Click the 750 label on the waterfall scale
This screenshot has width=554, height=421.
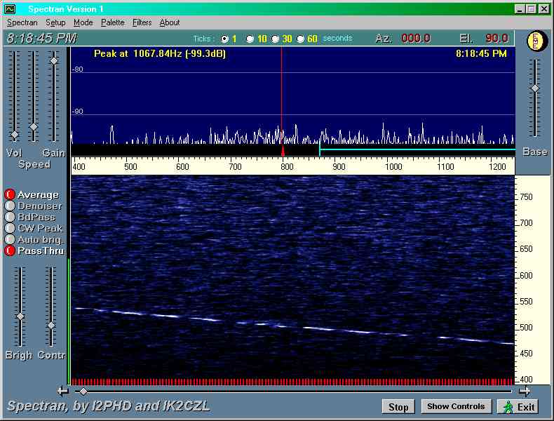point(526,197)
